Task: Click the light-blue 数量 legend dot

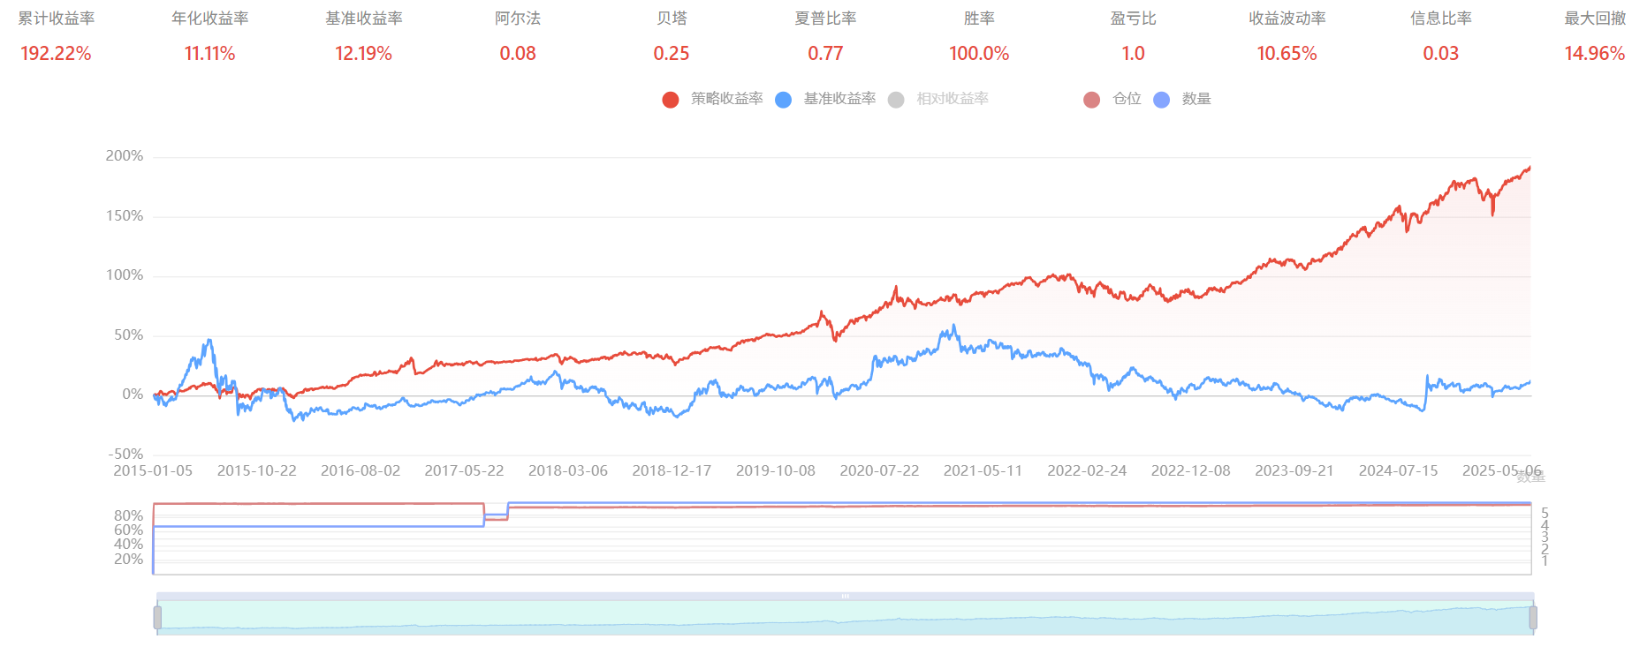Action: click(x=1161, y=100)
